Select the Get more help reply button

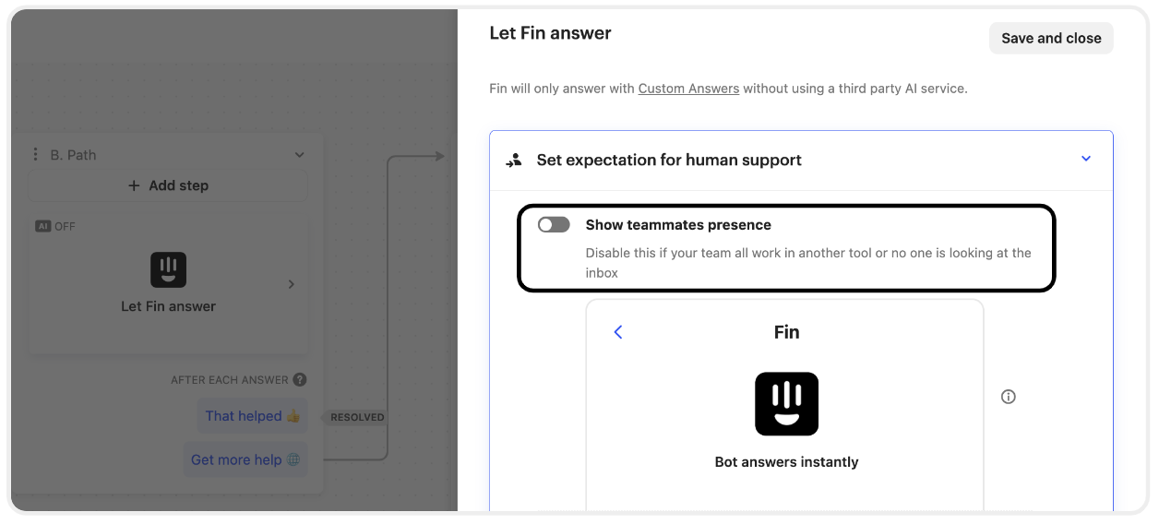coord(245,459)
